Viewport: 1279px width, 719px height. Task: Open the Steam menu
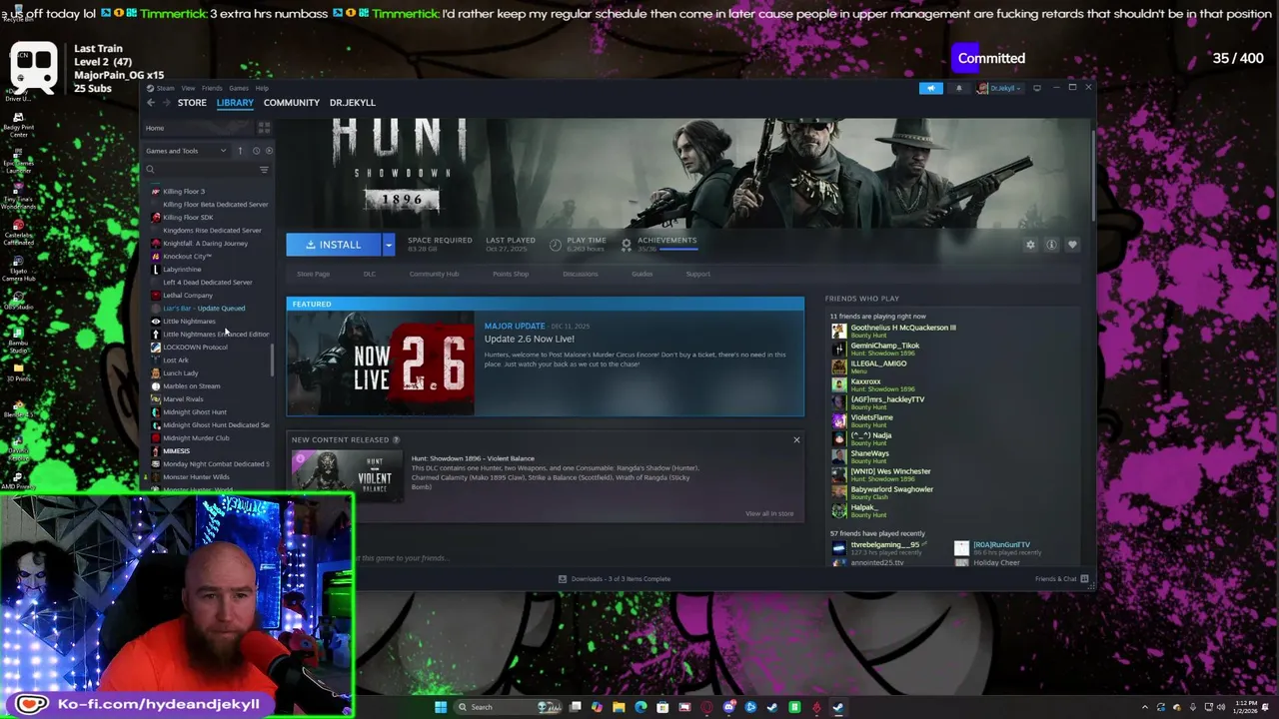[164, 88]
